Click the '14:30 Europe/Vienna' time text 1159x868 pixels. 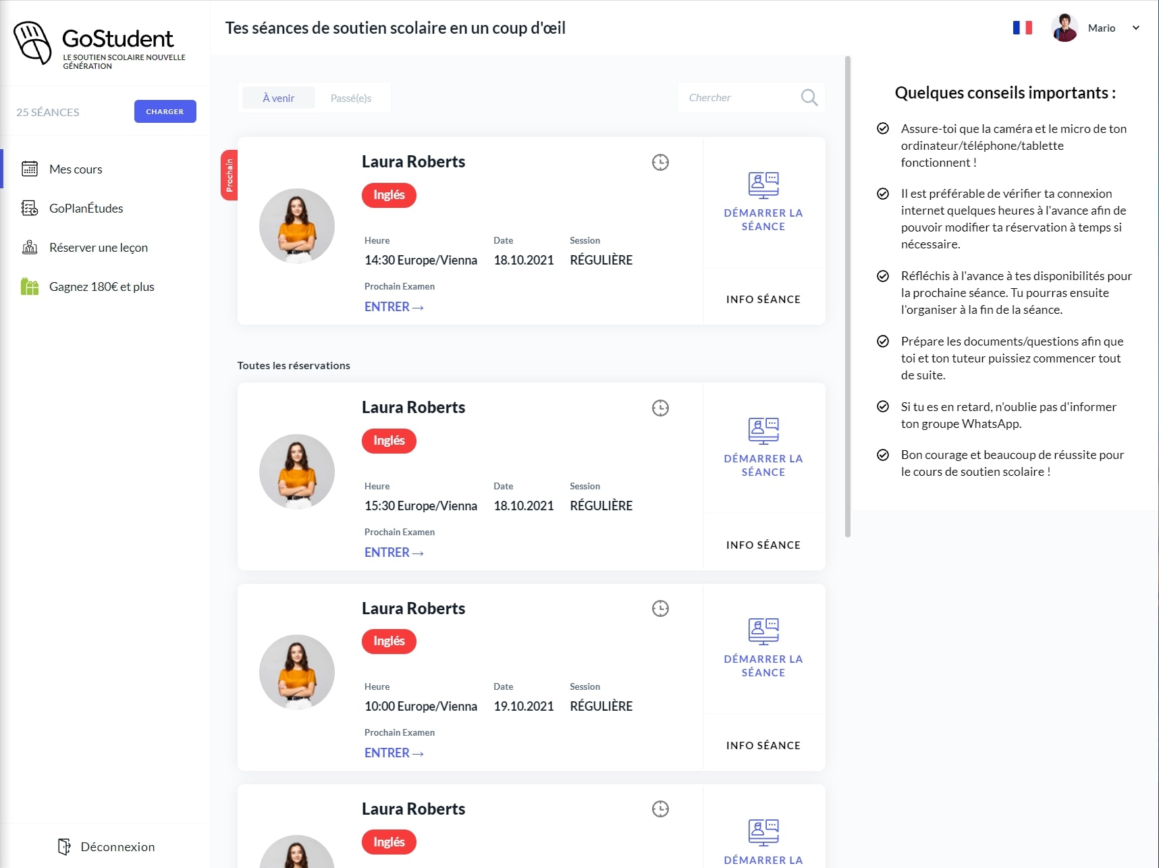[x=421, y=260]
